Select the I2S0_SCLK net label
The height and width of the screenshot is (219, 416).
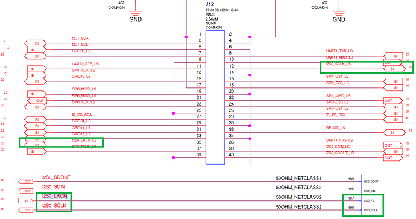pos(54,206)
